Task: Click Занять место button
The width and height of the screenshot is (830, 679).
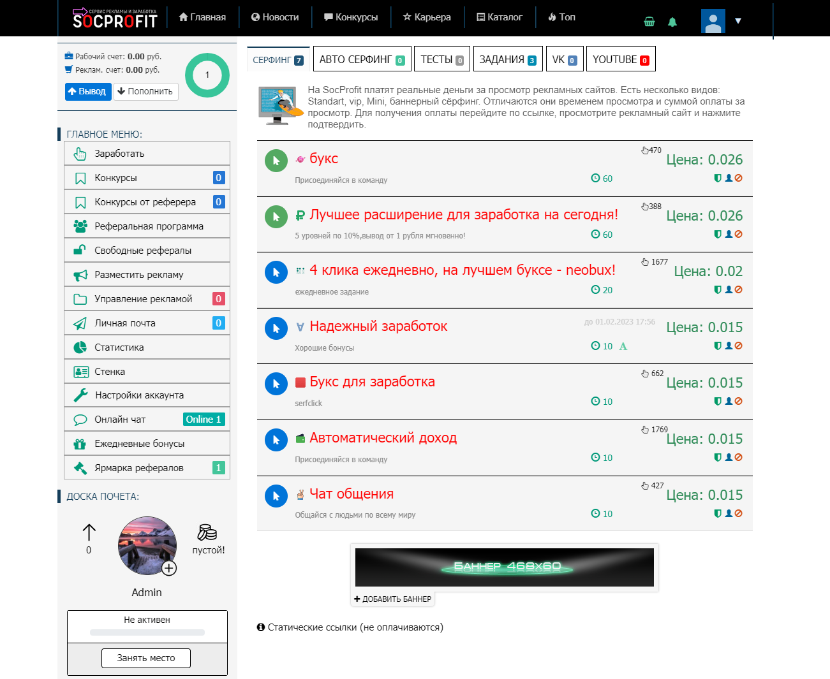Action: tap(146, 658)
